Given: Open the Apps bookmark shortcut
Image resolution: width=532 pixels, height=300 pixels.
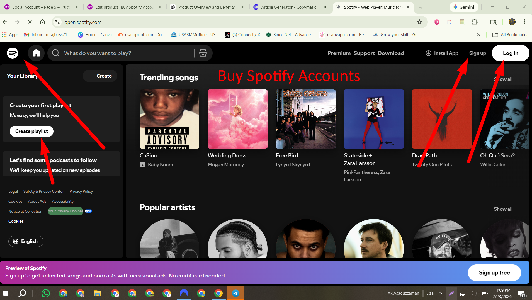Looking at the screenshot, I should click(10, 34).
